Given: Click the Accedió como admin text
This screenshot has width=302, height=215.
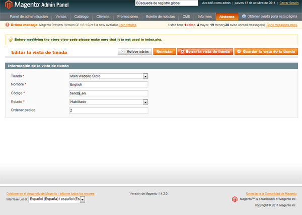Looking at the screenshot, I should [x=216, y=3].
